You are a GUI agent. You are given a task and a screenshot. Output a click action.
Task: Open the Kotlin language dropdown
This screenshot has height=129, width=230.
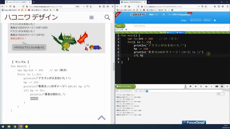(120, 26)
